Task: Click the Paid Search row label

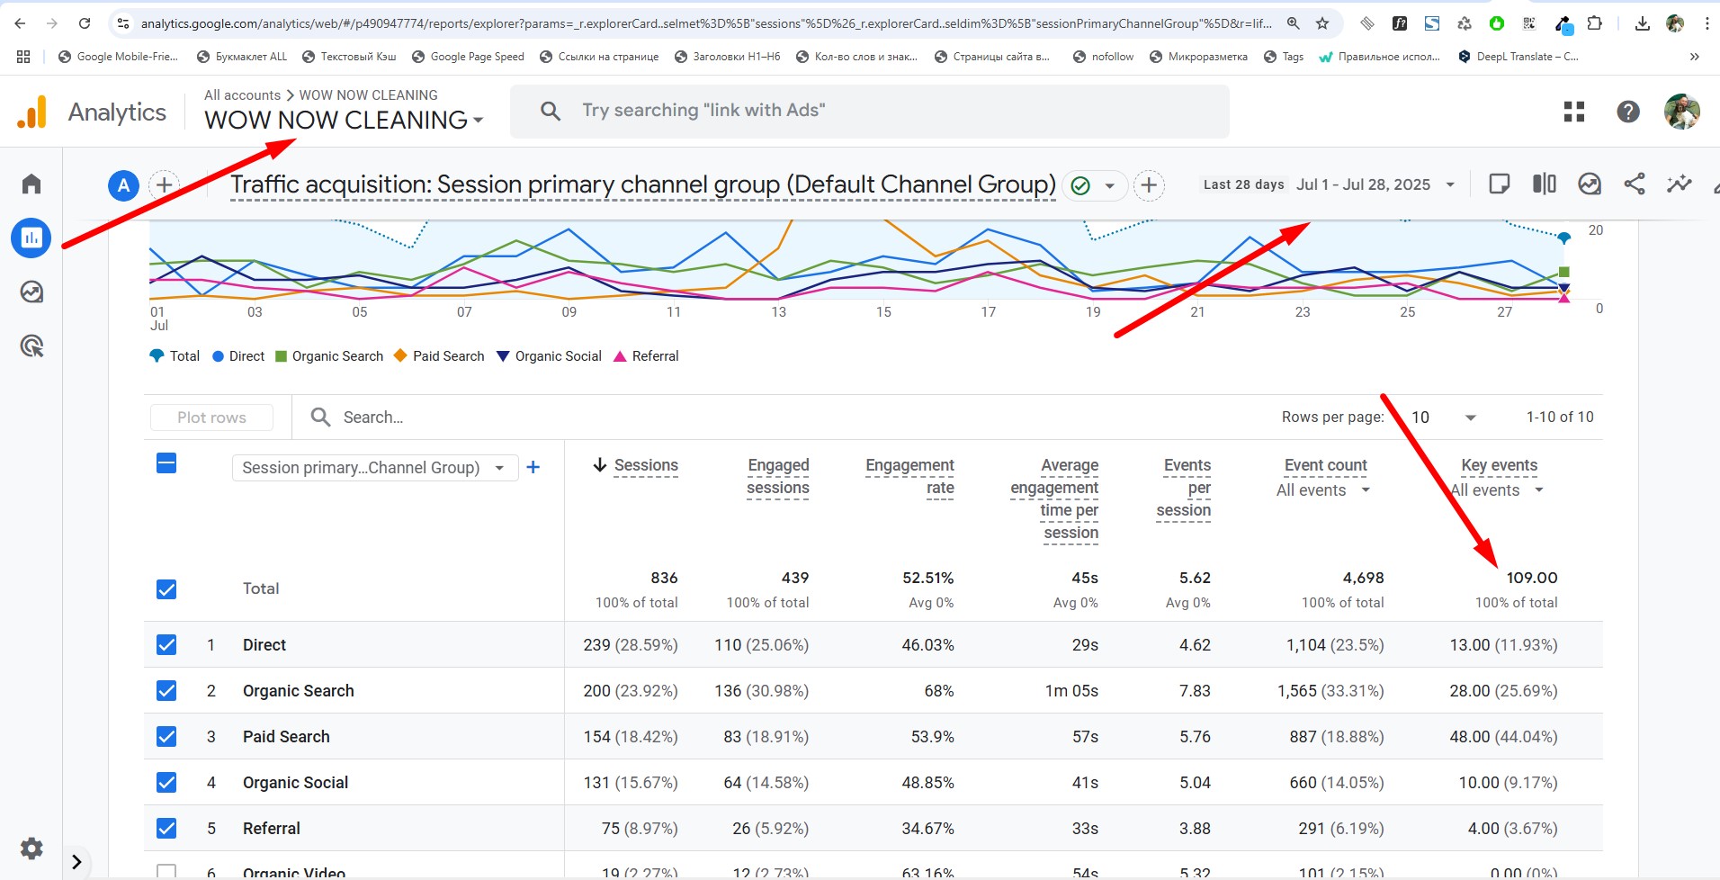Action: coord(286,737)
